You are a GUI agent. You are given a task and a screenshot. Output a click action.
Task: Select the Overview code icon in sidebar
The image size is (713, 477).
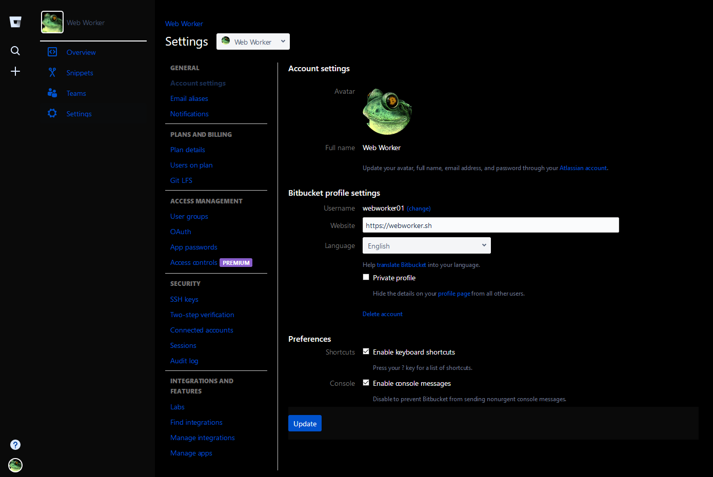[52, 52]
